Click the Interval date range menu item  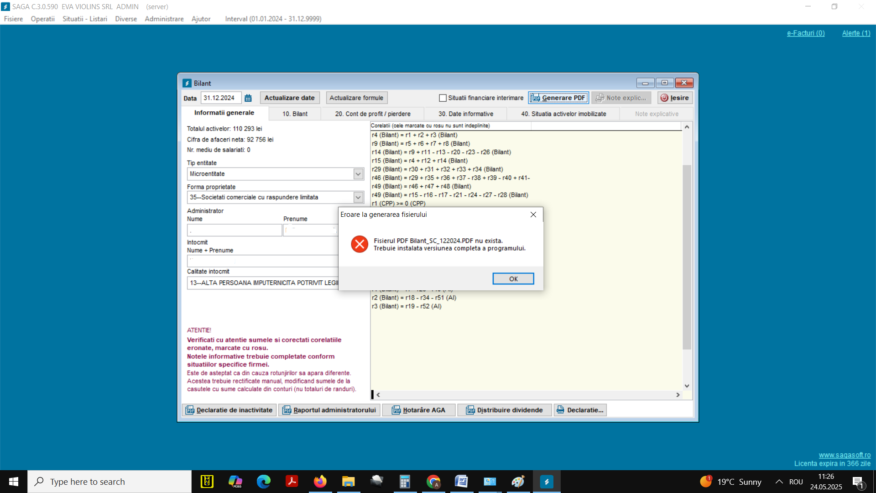[273, 19]
